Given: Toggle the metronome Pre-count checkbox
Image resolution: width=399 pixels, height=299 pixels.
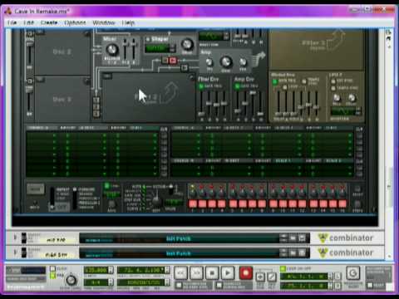Looking at the screenshot, I should coord(52,276).
